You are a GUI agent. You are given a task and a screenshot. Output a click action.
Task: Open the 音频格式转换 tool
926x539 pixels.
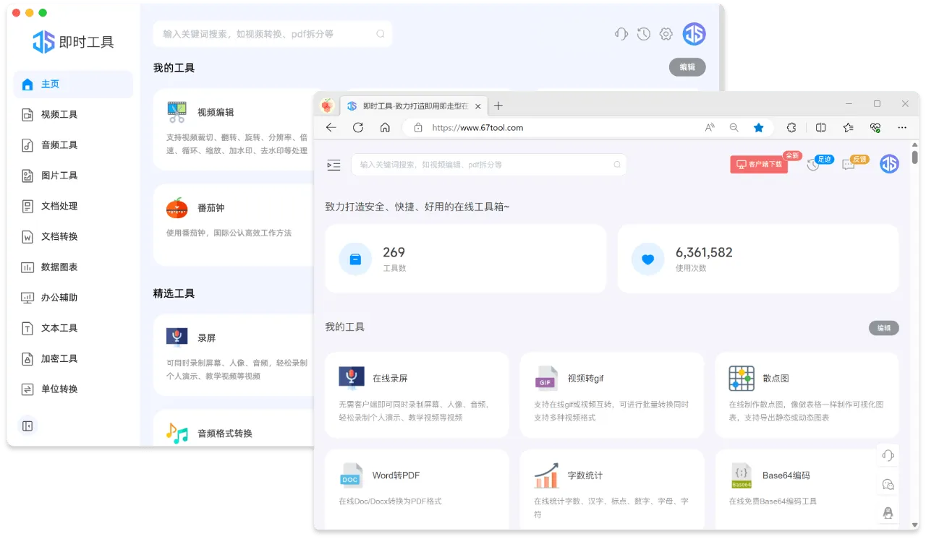coord(233,428)
